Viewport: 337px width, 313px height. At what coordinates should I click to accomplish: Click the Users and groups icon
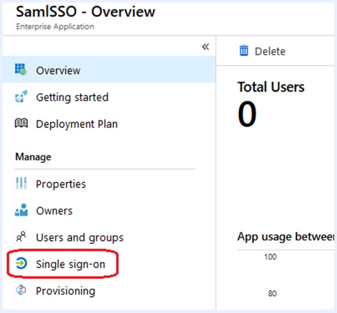21,237
